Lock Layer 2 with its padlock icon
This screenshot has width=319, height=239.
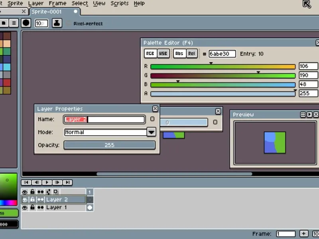pos(32,200)
